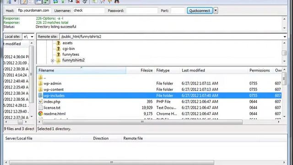293x165 pixels.
Task: Click the Direction queue column header
Action: (101, 138)
